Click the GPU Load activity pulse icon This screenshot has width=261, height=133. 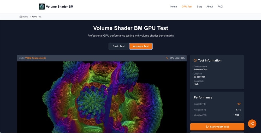coord(167,58)
